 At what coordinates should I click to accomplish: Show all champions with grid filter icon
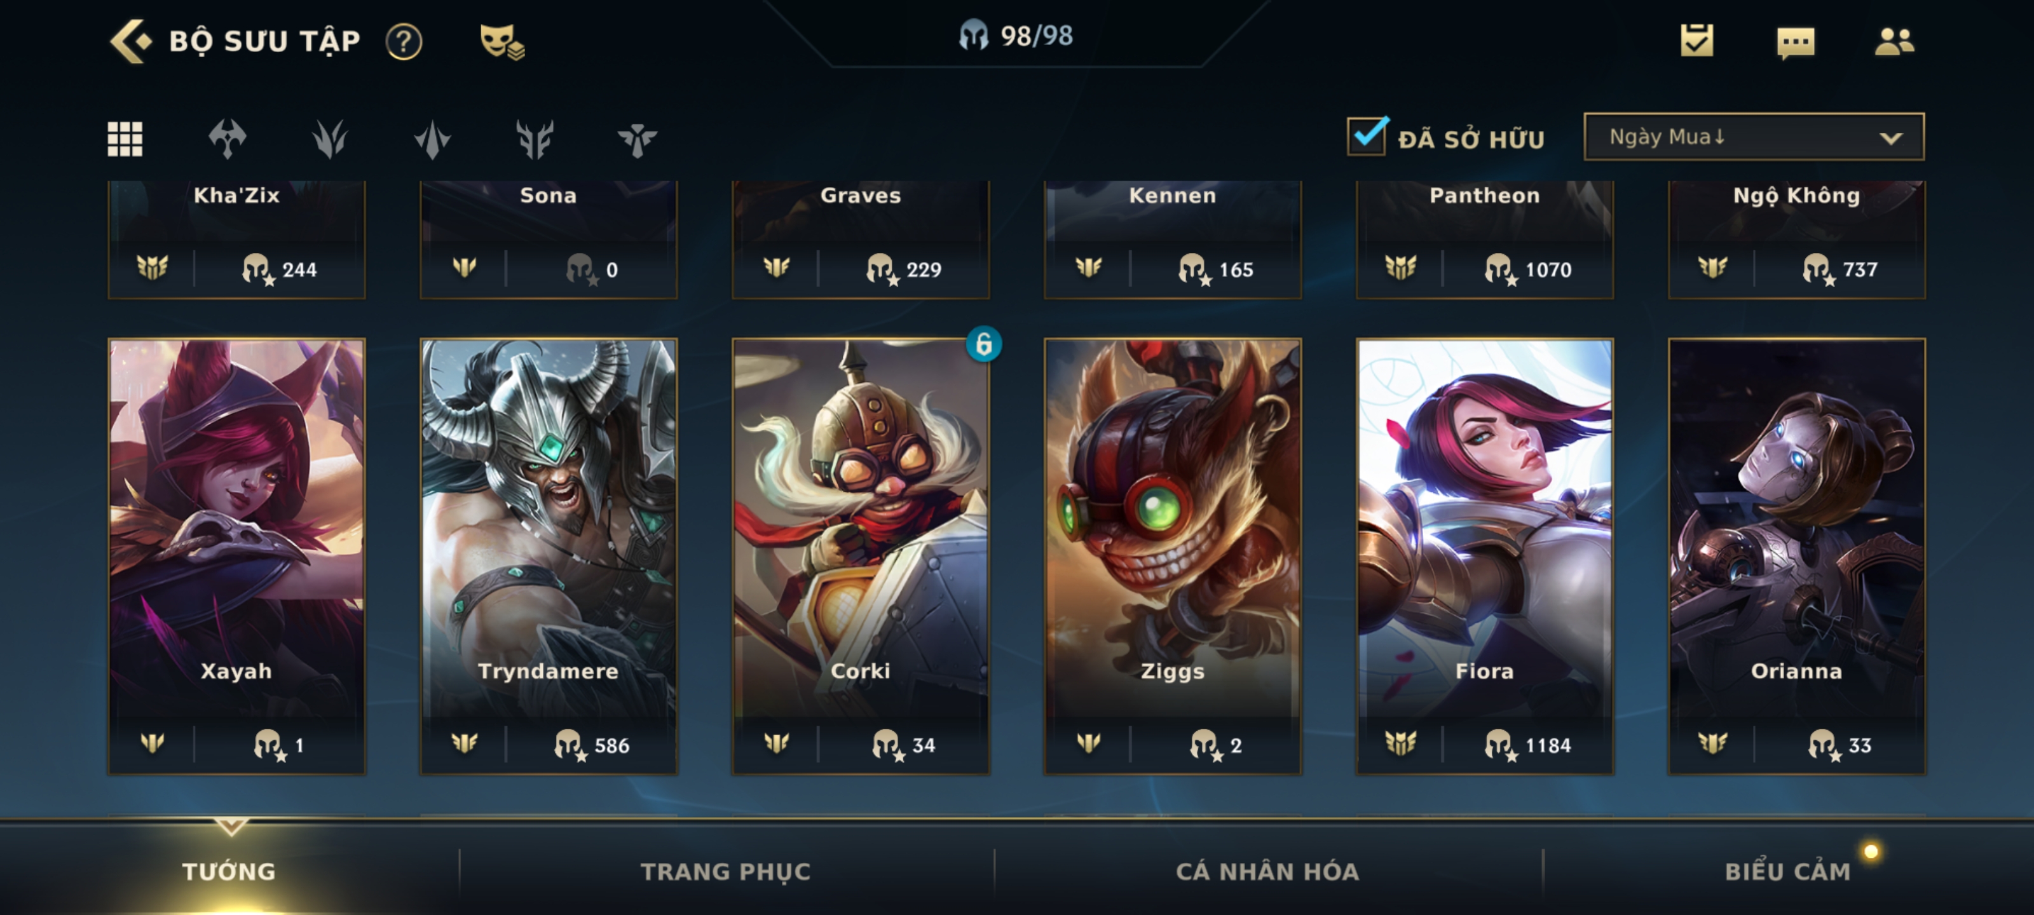click(125, 139)
